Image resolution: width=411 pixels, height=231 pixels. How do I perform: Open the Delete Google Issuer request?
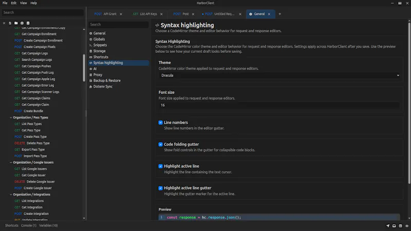[x=41, y=182]
